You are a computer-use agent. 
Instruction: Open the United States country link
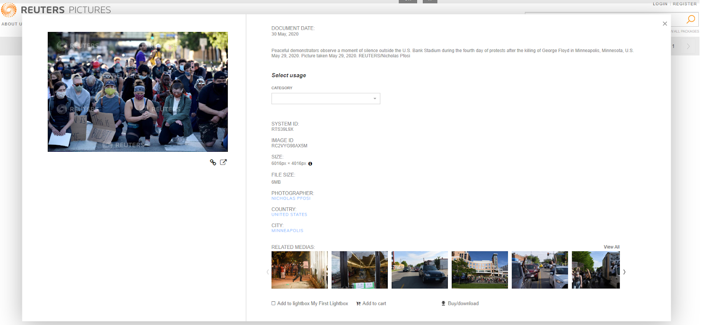click(x=289, y=215)
